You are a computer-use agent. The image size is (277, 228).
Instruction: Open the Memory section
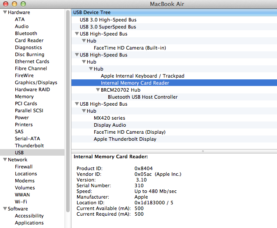24,96
